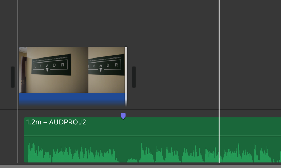The image size is (281, 168).
Task: Click the divider between video and audio tracks
Action: [140, 109]
